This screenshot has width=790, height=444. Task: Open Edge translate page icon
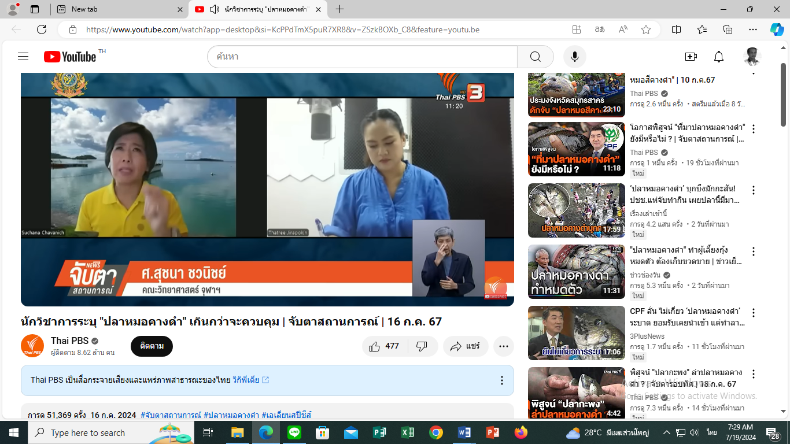click(x=600, y=29)
